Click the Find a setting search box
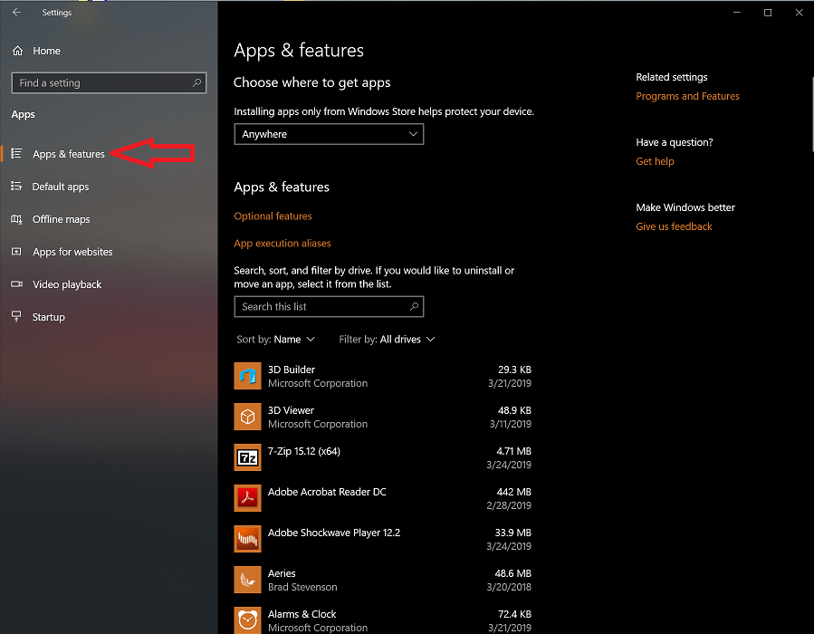Viewport: 814px width, 634px height. click(109, 82)
